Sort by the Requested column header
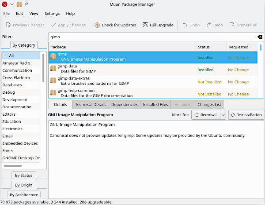This screenshot has width=265, height=205. 242,47
